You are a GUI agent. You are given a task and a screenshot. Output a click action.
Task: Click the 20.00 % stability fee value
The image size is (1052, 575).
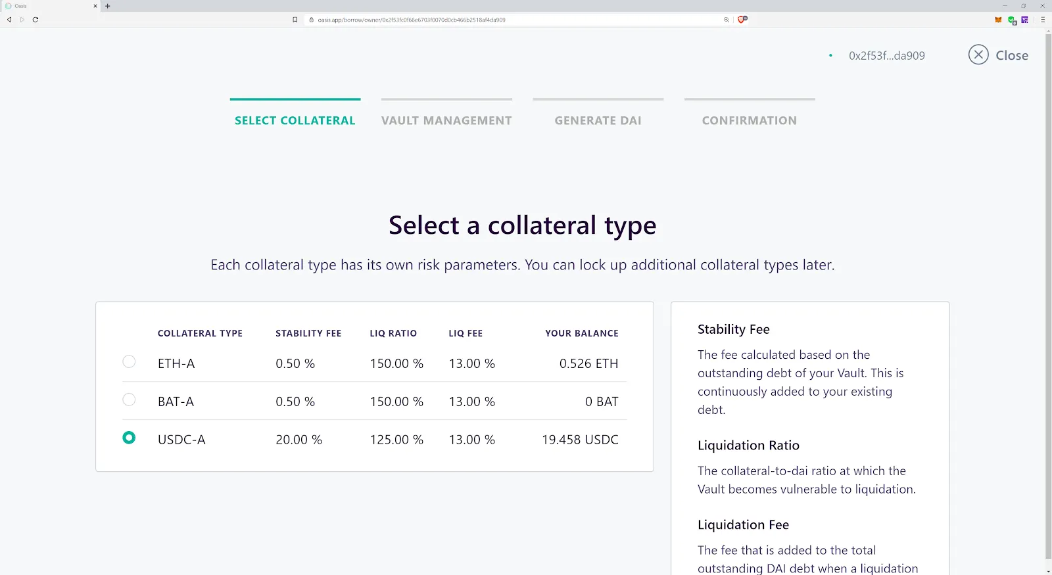pos(299,440)
